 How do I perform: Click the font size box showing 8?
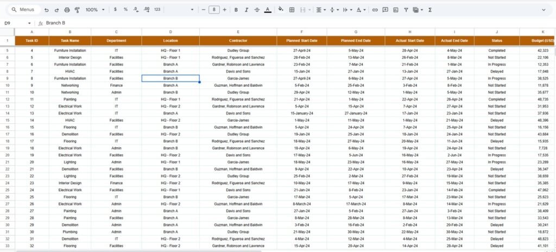point(214,10)
